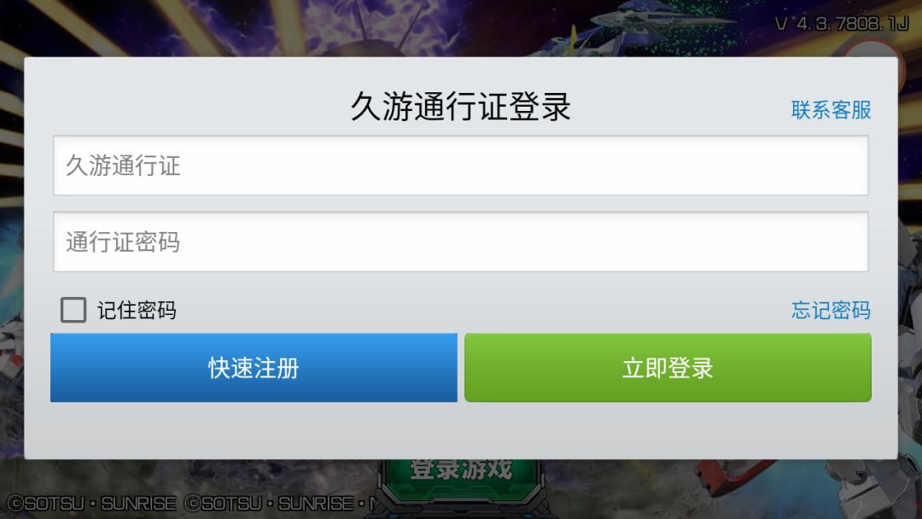
Task: Click the empty dialog area beneath both buttons
Action: tap(461, 430)
